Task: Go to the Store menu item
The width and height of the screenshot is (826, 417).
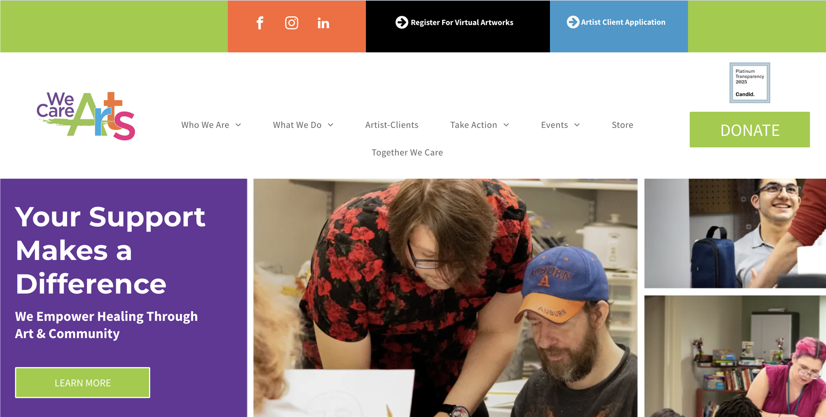Action: pos(622,125)
